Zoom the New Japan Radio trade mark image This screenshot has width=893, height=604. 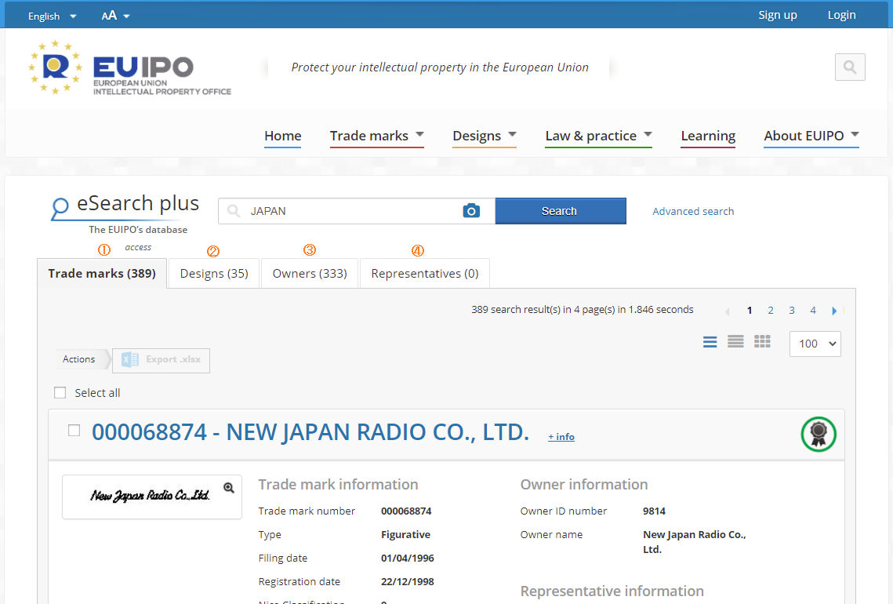click(x=229, y=488)
